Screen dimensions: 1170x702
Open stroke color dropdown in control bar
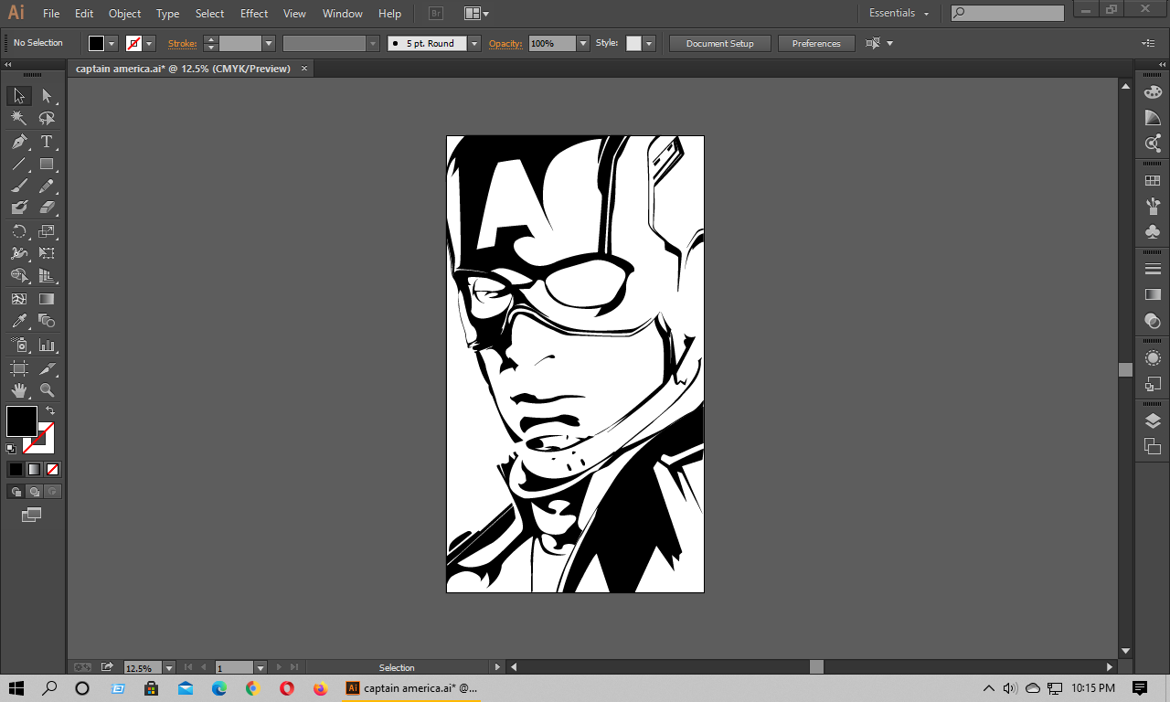(x=150, y=43)
